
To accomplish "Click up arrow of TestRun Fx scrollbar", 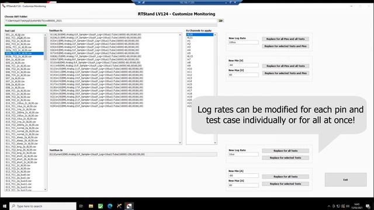I will coord(180,35).
